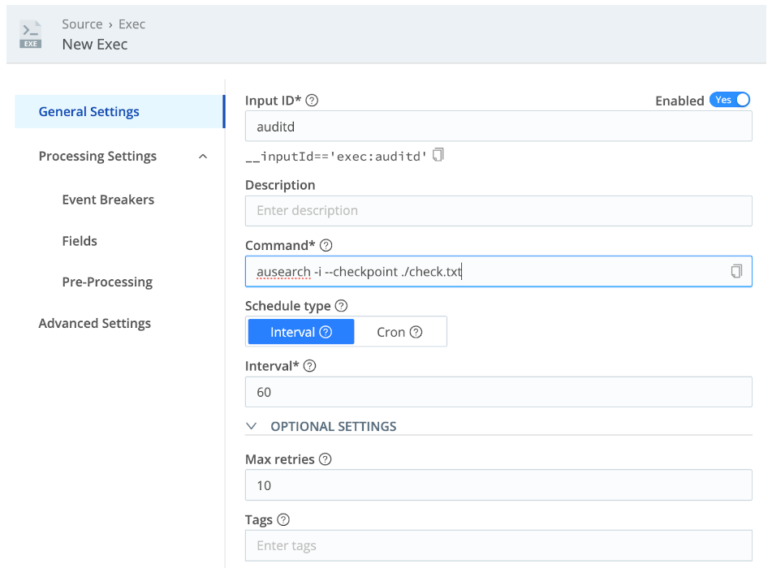The width and height of the screenshot is (772, 568).
Task: Collapse the Processing Settings section
Action: [x=203, y=157]
